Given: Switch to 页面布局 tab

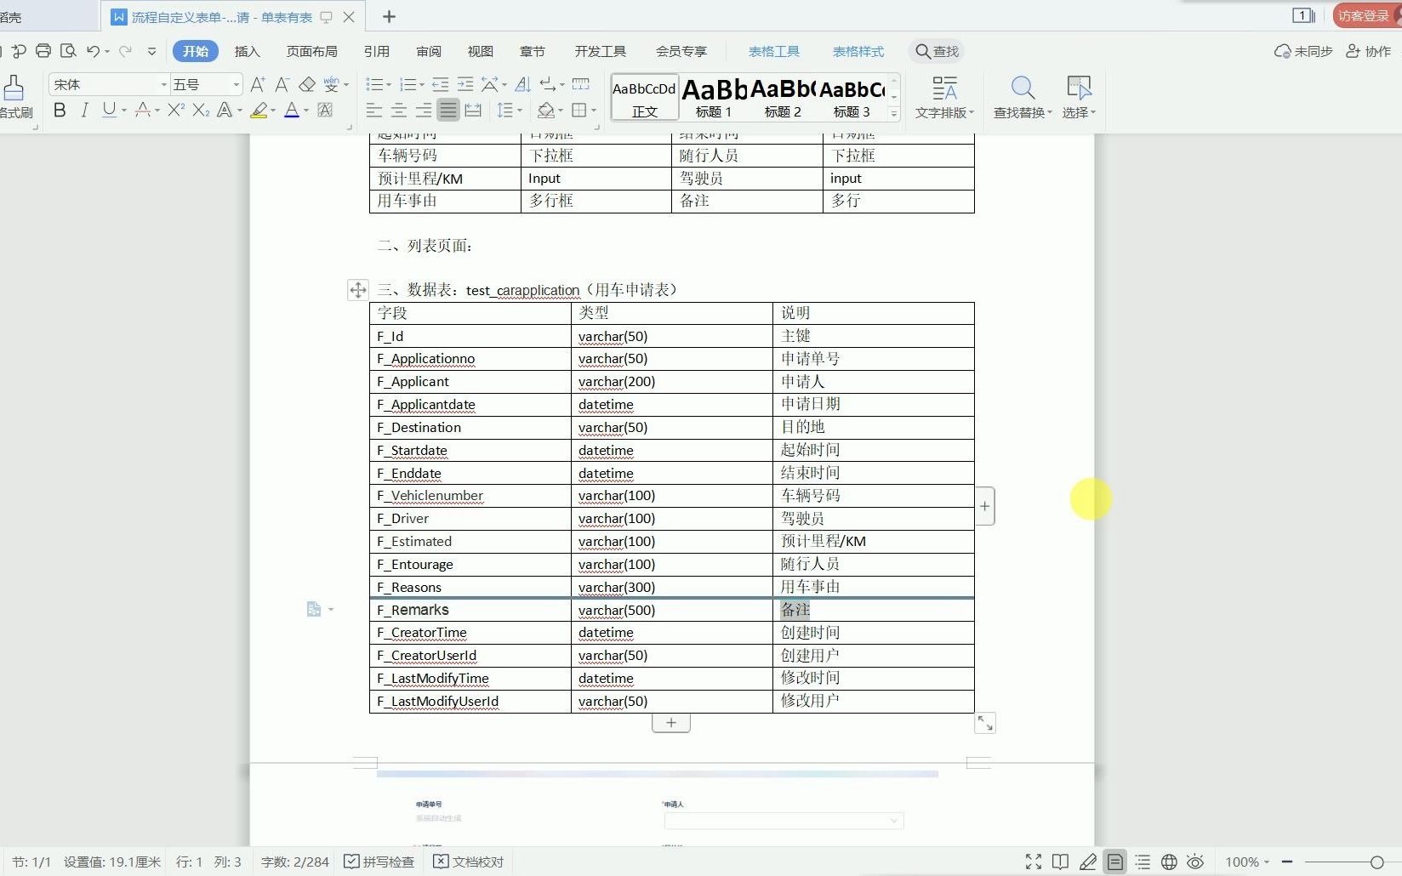Looking at the screenshot, I should click(x=311, y=51).
